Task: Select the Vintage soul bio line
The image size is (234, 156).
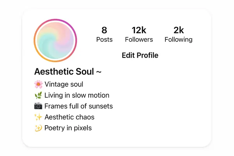Action: pyautogui.click(x=64, y=84)
